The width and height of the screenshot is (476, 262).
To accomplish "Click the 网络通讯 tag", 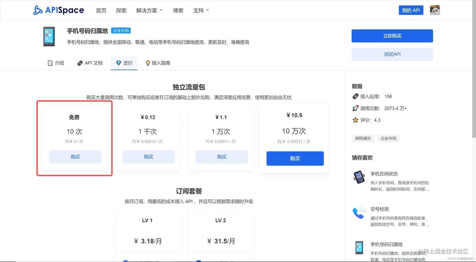I will click(363, 138).
